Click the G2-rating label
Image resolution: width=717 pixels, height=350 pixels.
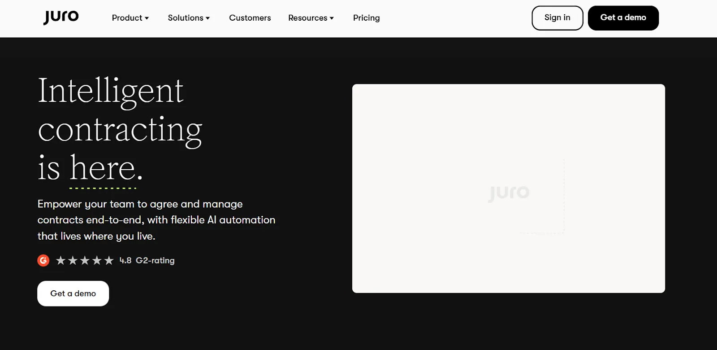[155, 260]
